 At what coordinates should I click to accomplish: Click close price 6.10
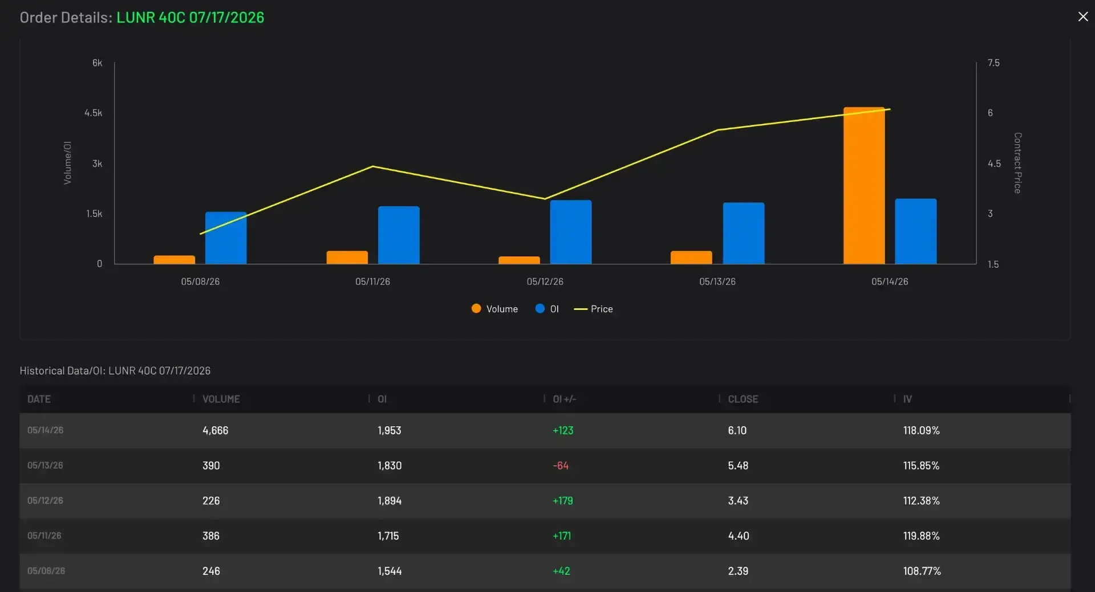[x=737, y=431]
